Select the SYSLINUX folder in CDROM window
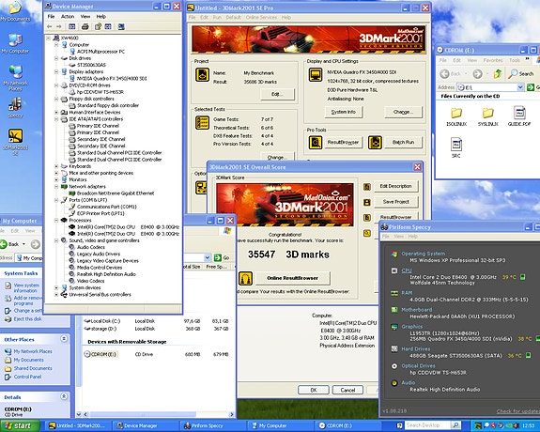The image size is (540, 432). pos(487,116)
